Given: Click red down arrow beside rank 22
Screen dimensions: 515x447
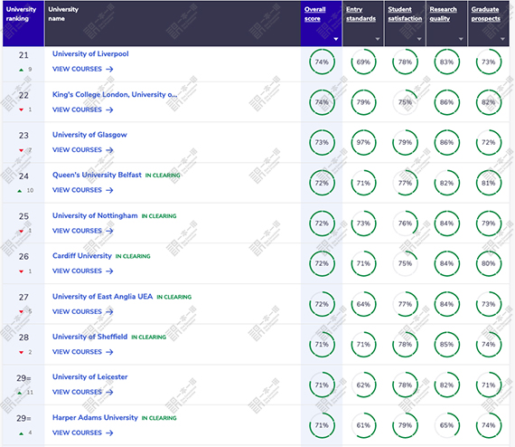Looking at the screenshot, I should [21, 109].
